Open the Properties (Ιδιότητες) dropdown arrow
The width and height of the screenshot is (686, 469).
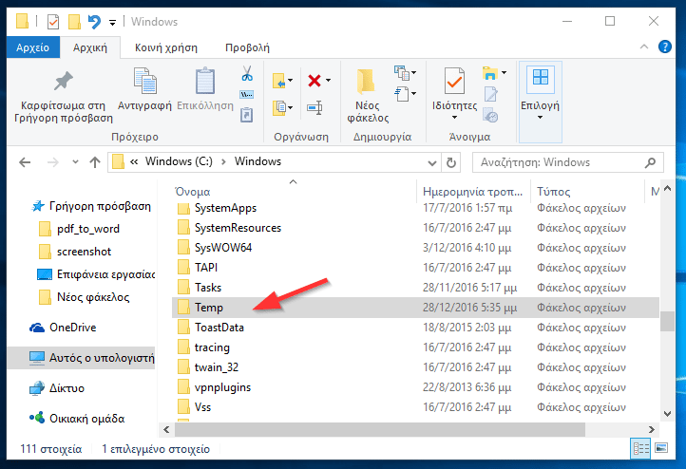point(454,117)
